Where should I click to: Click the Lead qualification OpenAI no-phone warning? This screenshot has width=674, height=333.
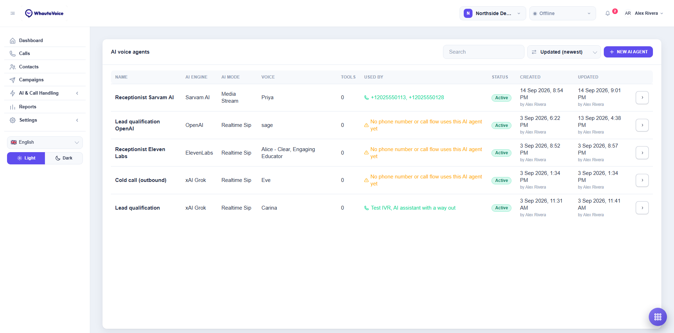click(x=423, y=125)
